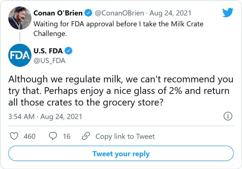Click Conan O'Brien's verified badge
The width and height of the screenshot is (242, 169).
point(89,13)
